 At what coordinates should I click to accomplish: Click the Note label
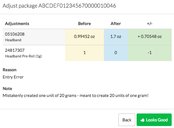pyautogui.click(x=7, y=88)
